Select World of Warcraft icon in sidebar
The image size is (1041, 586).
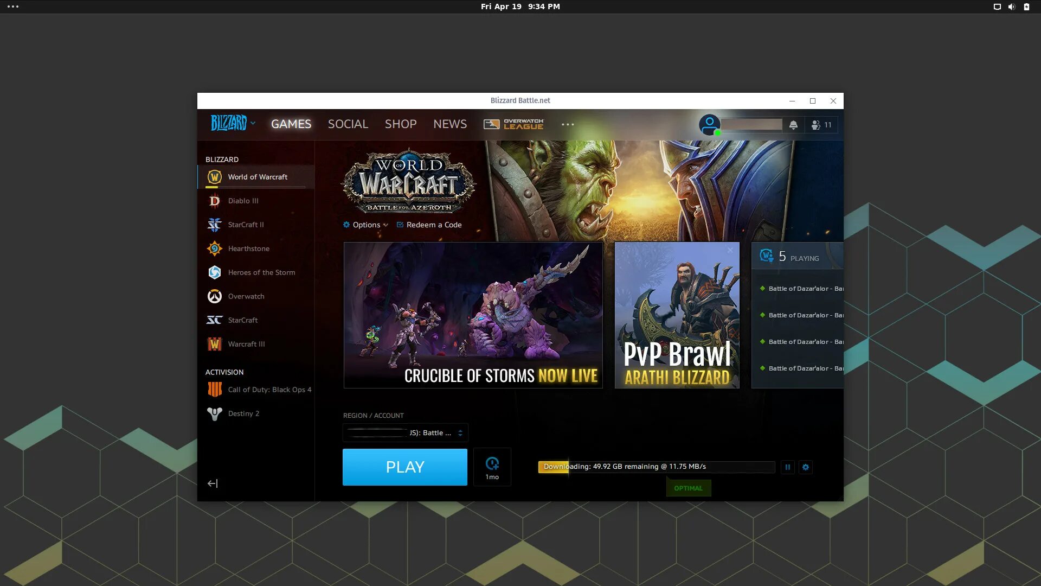[215, 177]
